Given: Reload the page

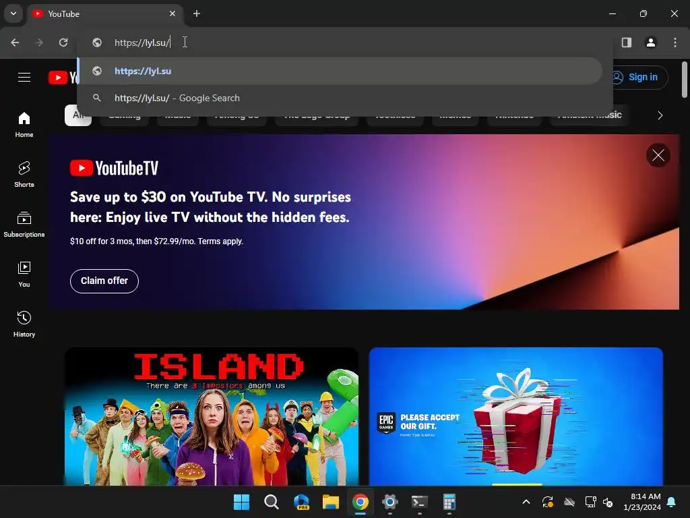Looking at the screenshot, I should click(63, 42).
